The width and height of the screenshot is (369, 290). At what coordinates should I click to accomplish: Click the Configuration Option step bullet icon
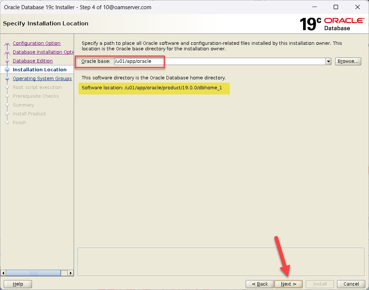[x=7, y=44]
